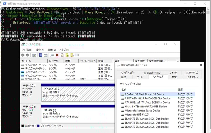Switch to the セキュリティ tab
This screenshot has width=211, height=133.
pyautogui.click(x=193, y=77)
